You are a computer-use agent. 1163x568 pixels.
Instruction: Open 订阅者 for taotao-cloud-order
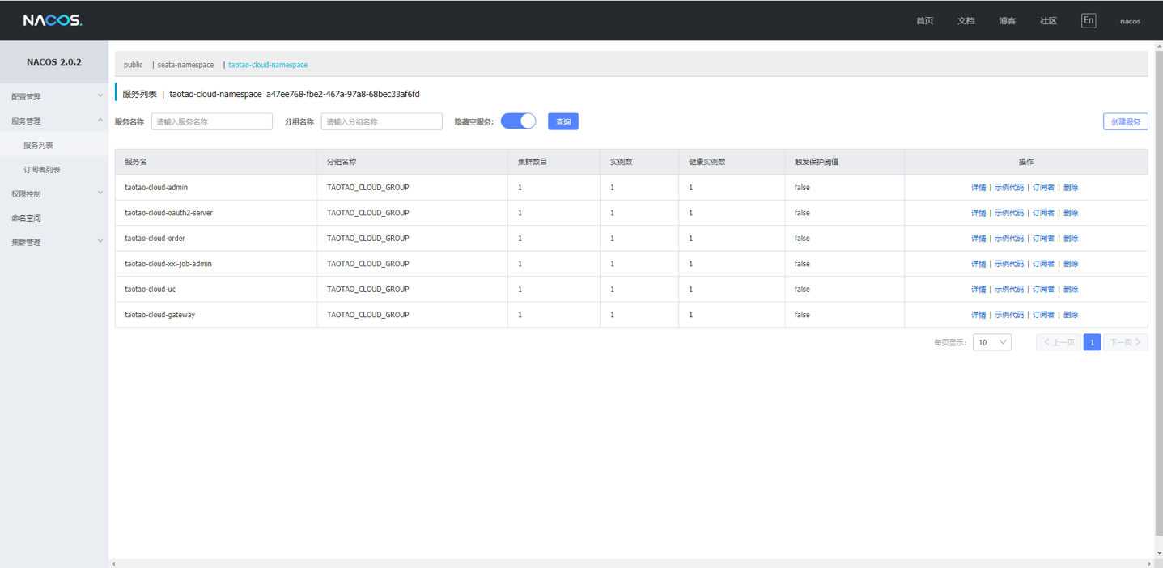[x=1044, y=239]
